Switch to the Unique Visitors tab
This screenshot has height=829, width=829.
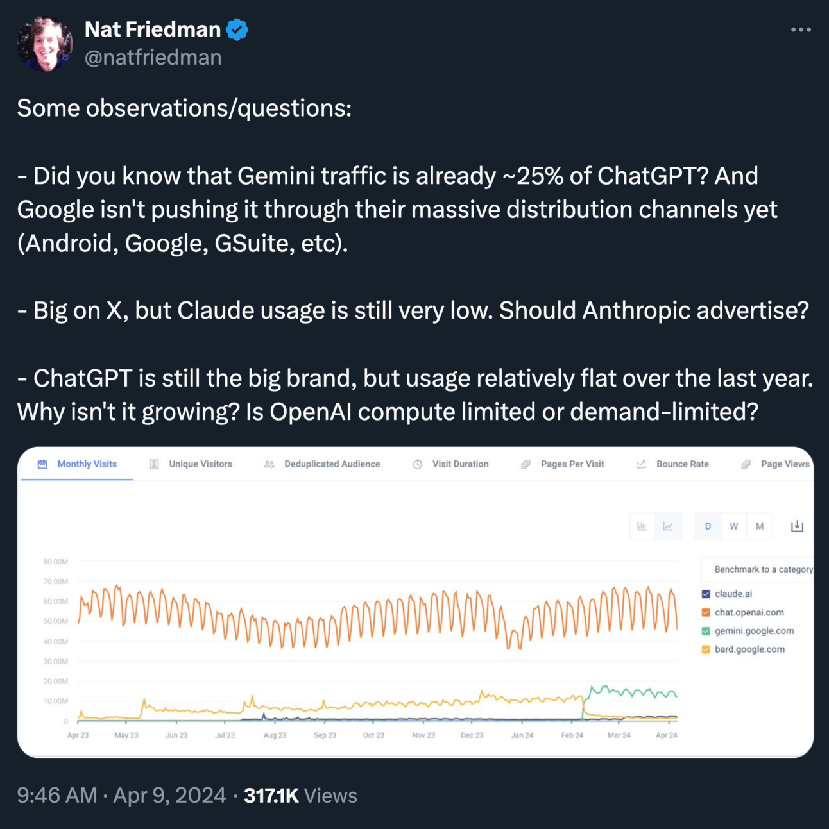pos(200,464)
